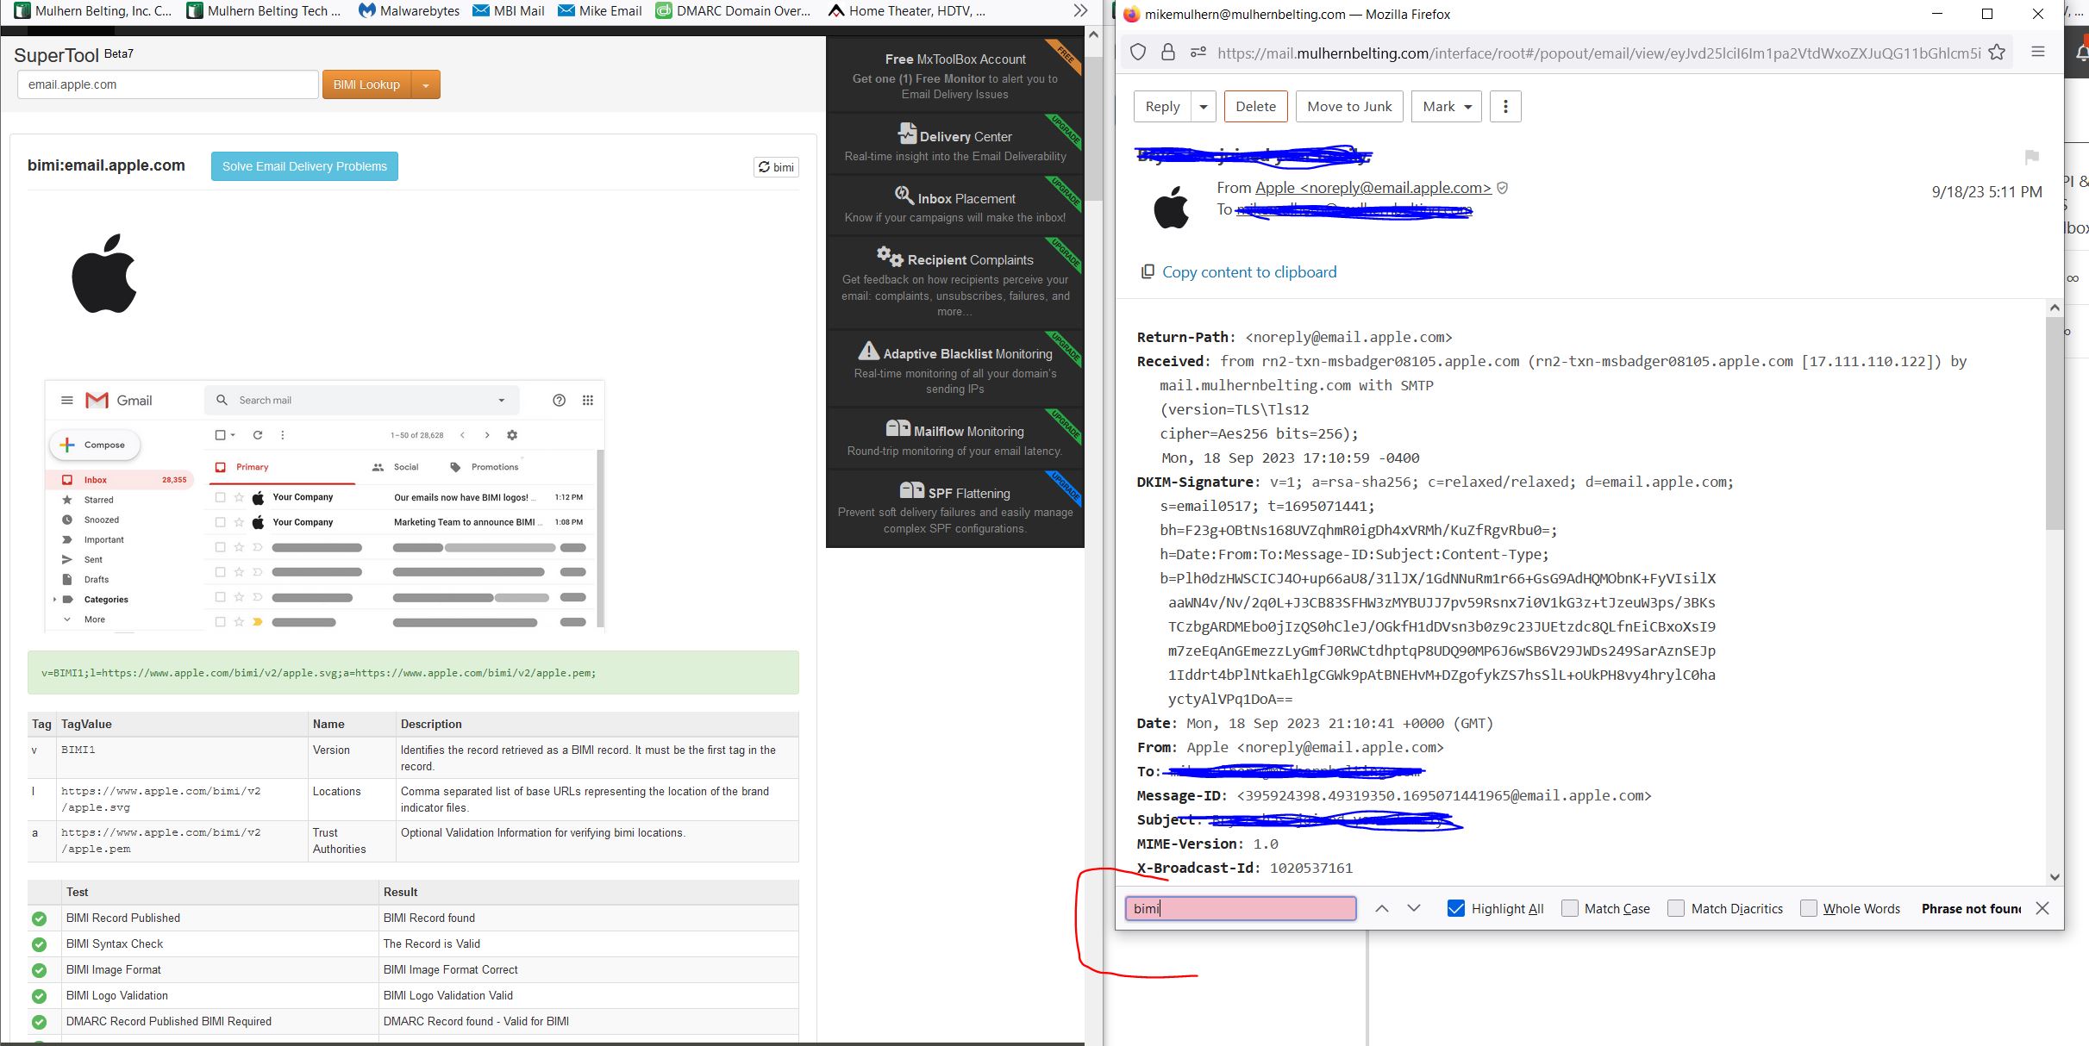Expand the BIMI Lookup dropdown arrow

point(426,85)
